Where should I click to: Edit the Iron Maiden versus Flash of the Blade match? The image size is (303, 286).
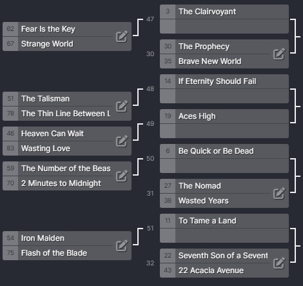tap(122, 246)
